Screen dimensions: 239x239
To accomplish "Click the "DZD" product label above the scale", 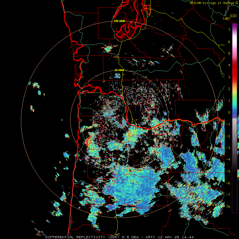I will [233, 16].
